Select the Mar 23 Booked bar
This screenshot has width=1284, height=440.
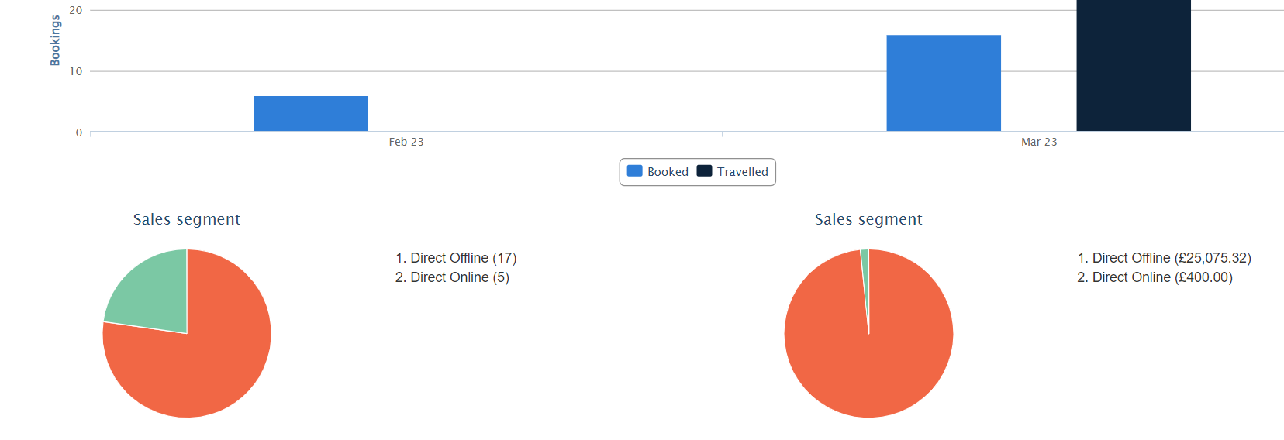[x=944, y=83]
